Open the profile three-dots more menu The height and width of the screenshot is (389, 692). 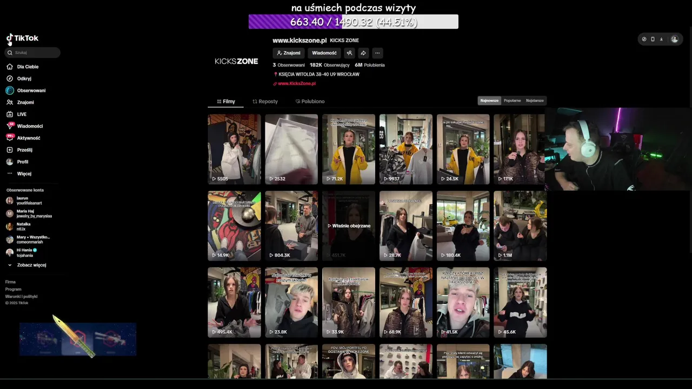coord(377,53)
